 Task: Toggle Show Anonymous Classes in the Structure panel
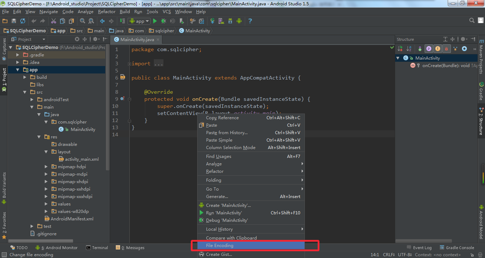click(464, 49)
